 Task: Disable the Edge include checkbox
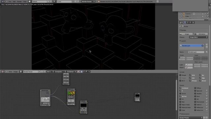tap(200, 78)
